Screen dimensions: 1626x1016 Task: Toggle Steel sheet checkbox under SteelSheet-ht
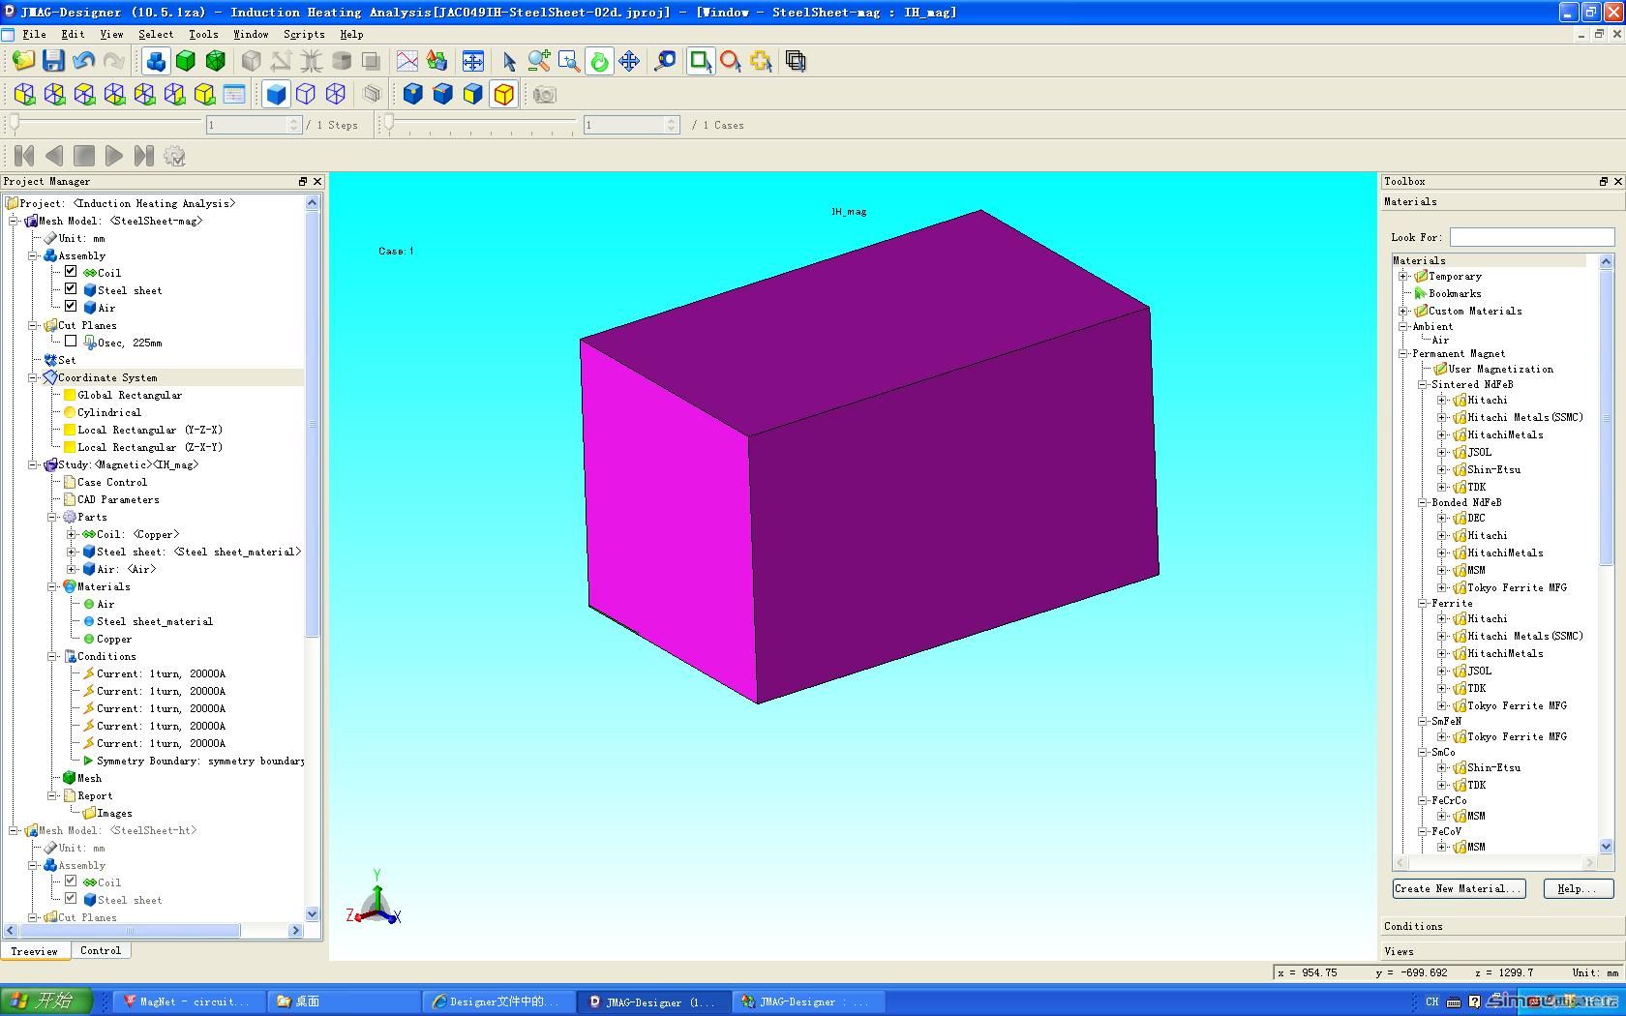71,899
